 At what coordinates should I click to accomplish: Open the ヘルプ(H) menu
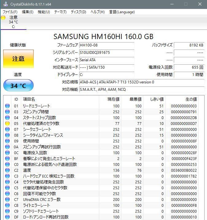pyautogui.click(x=98, y=12)
